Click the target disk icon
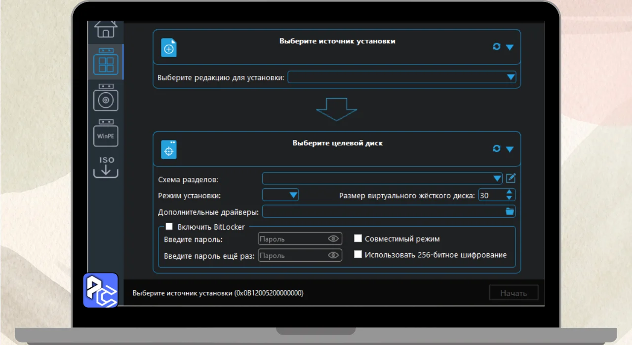 pyautogui.click(x=169, y=150)
